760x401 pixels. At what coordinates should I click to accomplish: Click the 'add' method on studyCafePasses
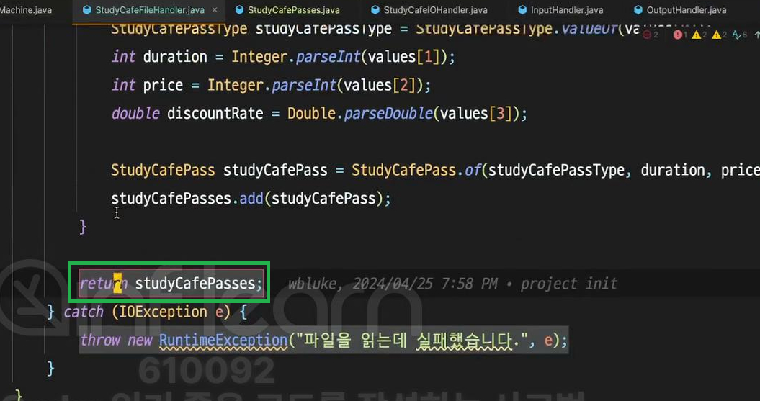pos(251,199)
